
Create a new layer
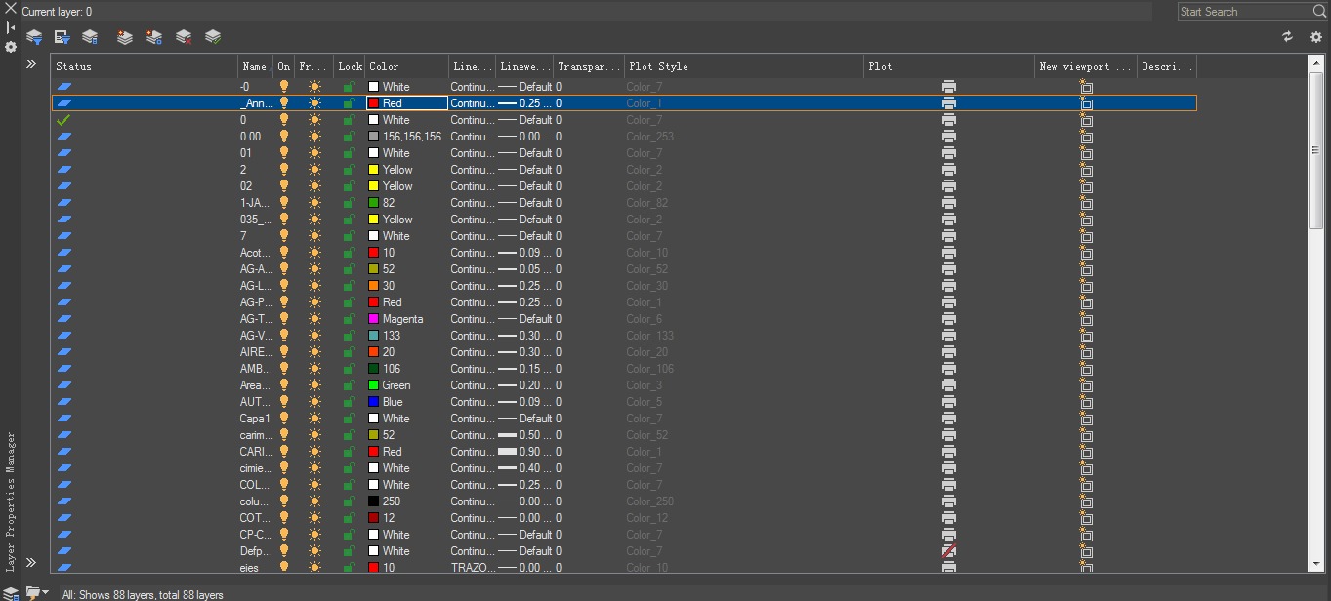(x=124, y=36)
